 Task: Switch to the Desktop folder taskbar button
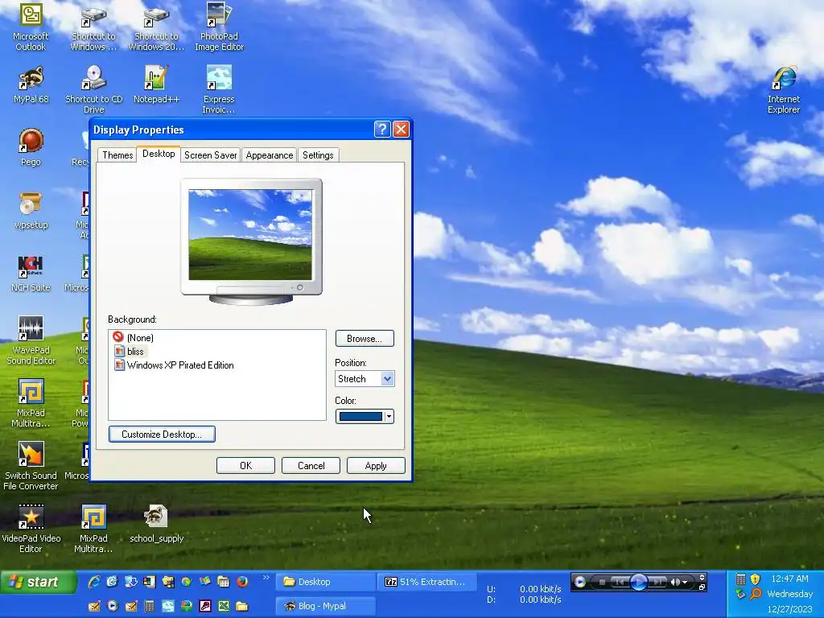[x=325, y=582]
